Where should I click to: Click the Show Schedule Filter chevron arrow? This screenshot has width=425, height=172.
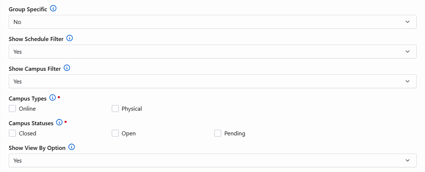(408, 52)
